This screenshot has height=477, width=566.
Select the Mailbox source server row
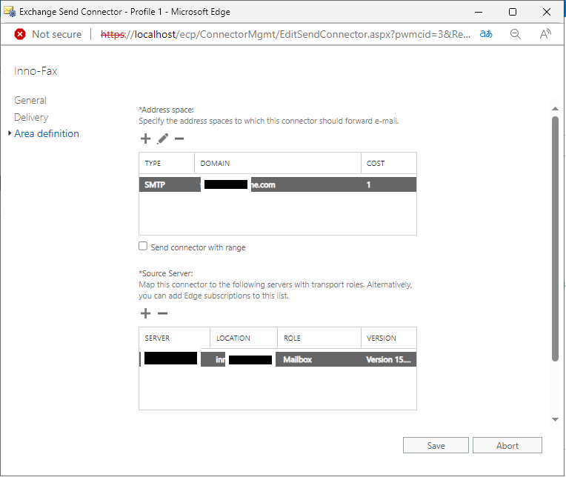(277, 359)
